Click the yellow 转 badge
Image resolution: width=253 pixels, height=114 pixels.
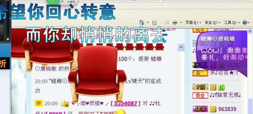click(39, 103)
